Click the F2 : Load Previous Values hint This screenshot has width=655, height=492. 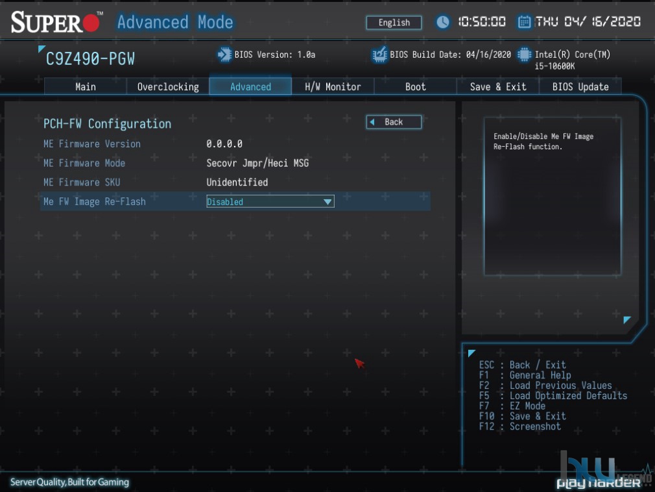pos(545,386)
